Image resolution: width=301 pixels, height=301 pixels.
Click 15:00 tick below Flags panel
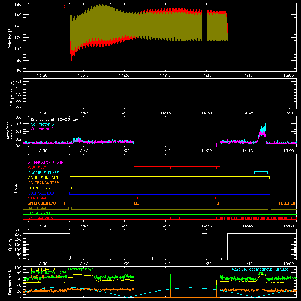(289, 226)
